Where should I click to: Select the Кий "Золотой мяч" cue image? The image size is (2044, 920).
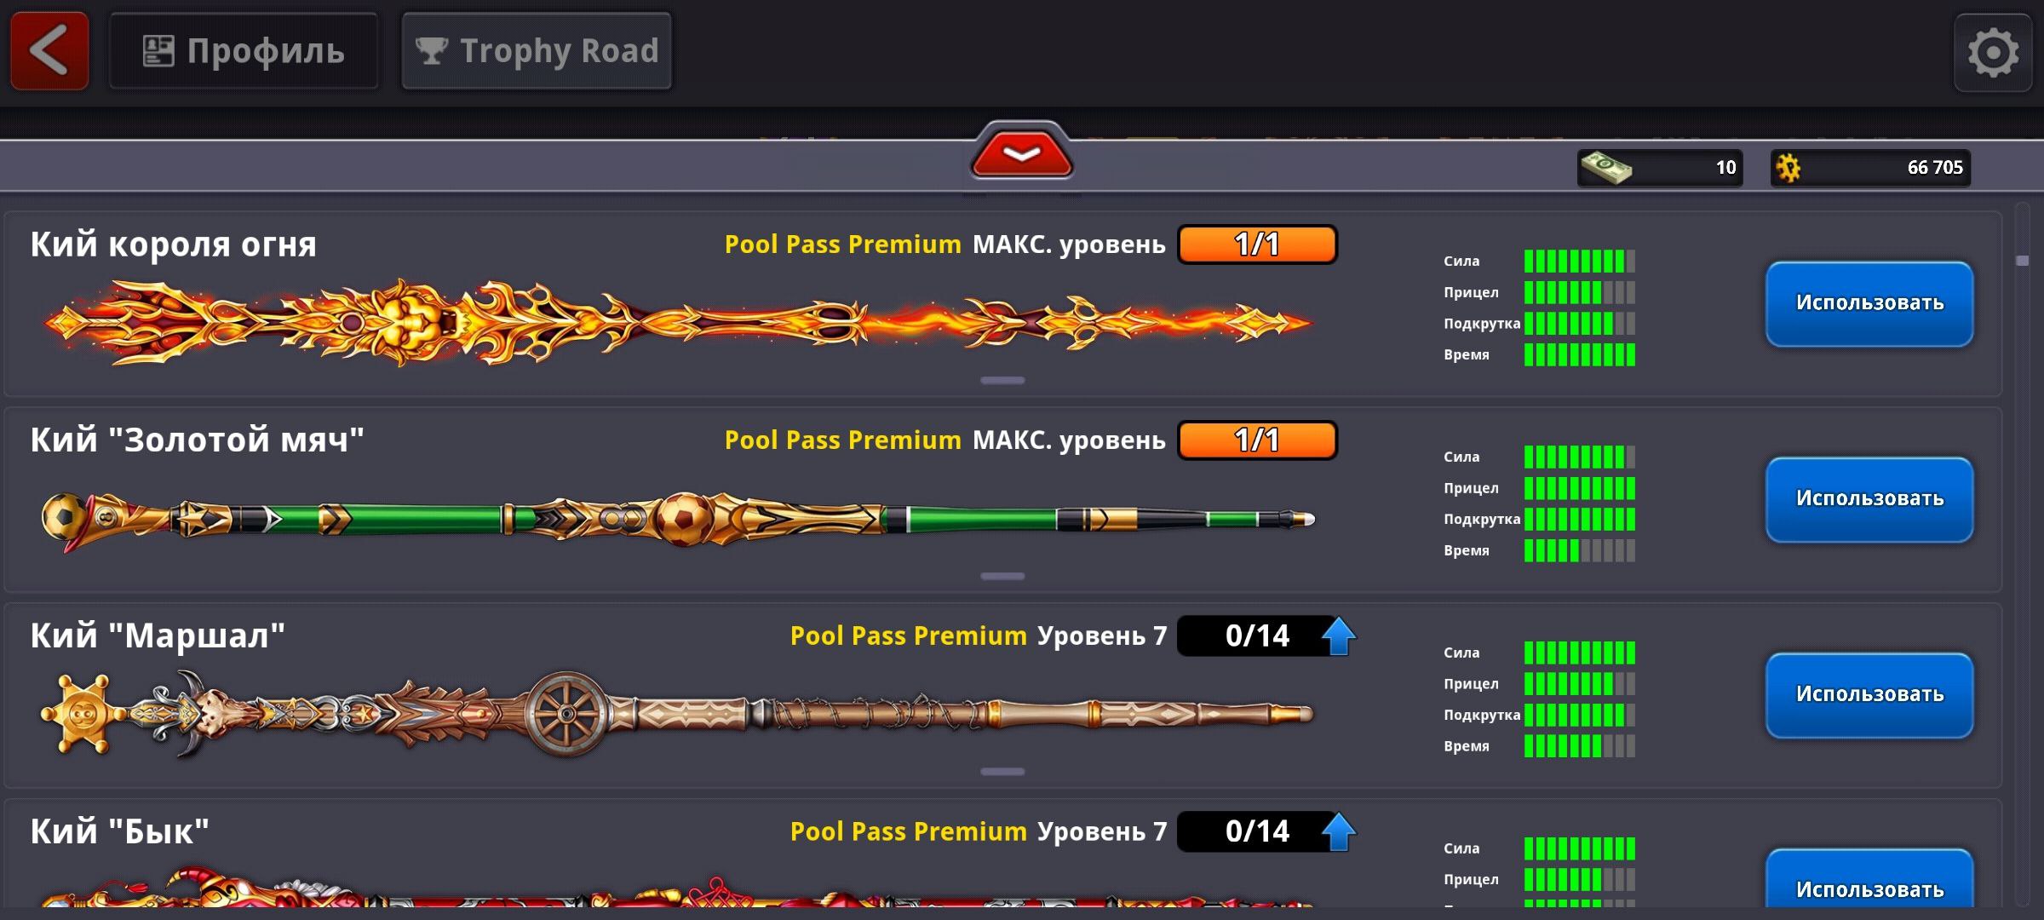[678, 519]
